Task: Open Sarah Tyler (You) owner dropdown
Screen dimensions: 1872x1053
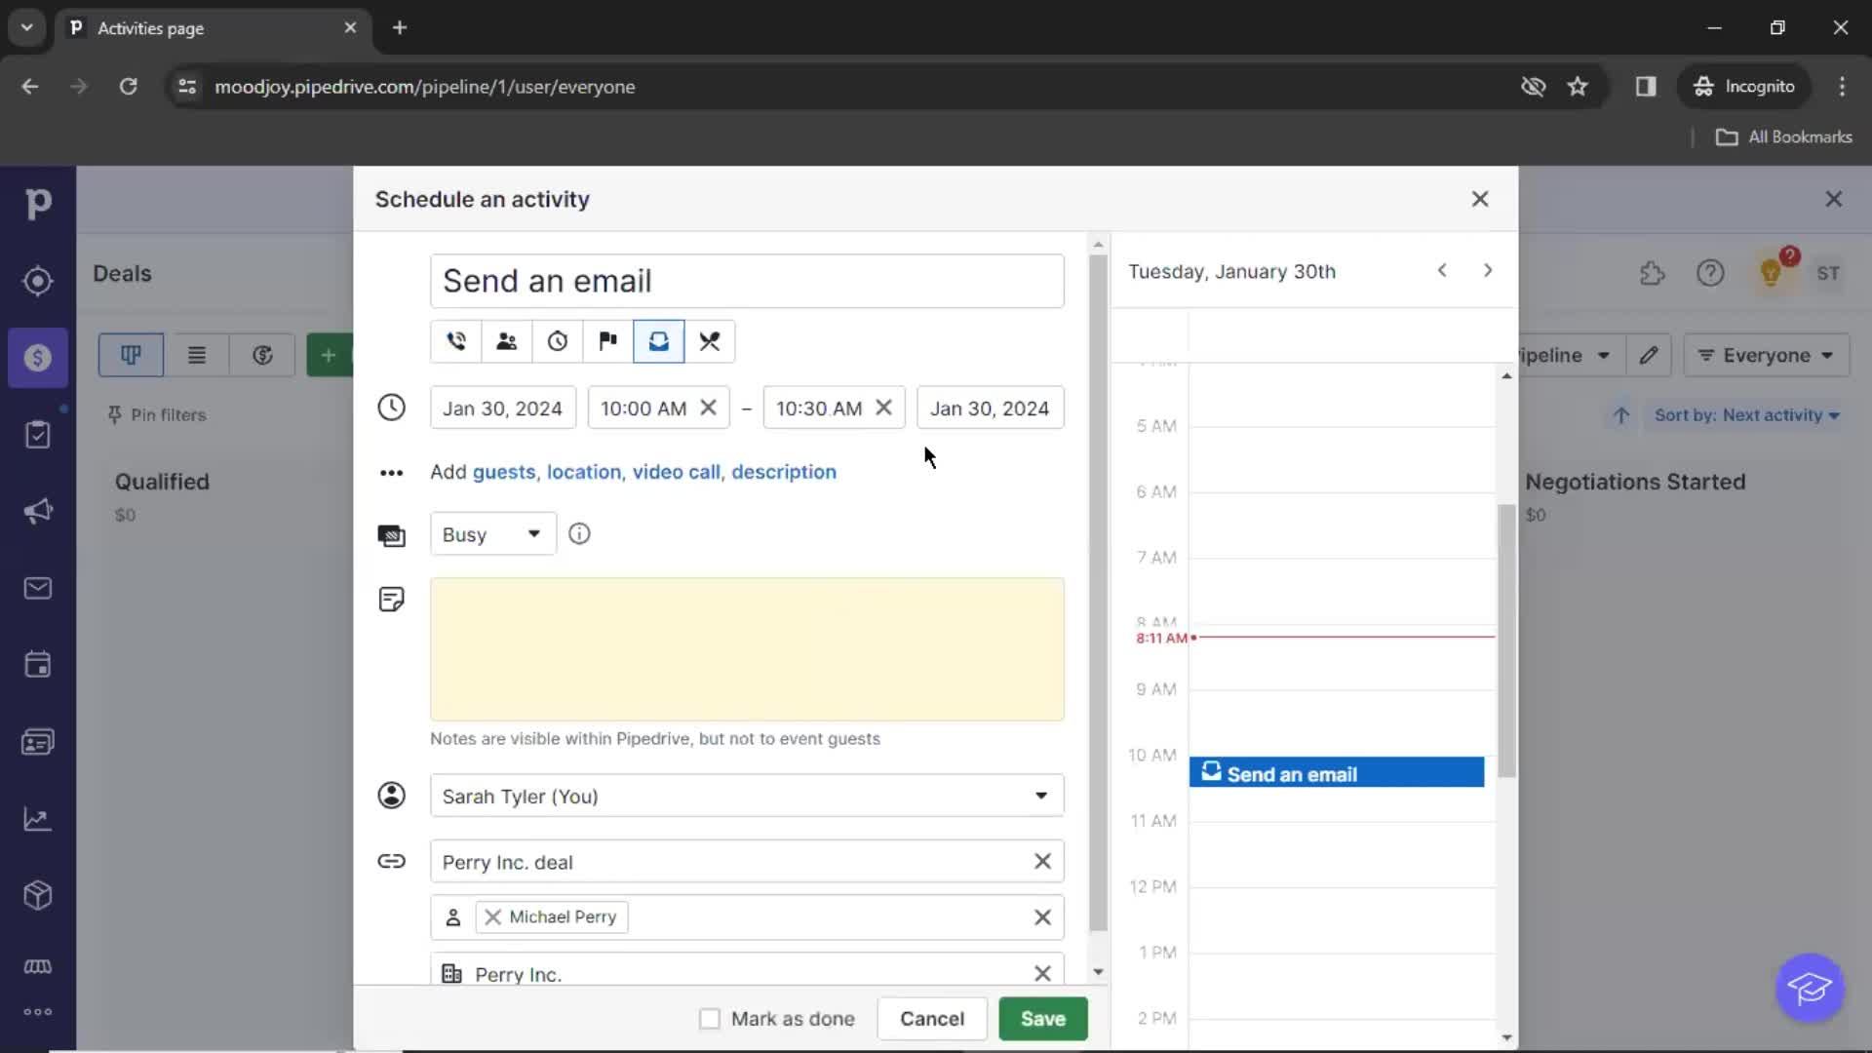Action: pos(747,796)
